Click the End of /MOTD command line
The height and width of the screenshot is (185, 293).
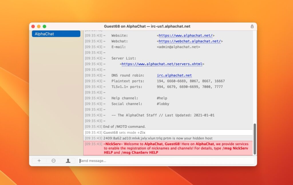click(x=124, y=126)
